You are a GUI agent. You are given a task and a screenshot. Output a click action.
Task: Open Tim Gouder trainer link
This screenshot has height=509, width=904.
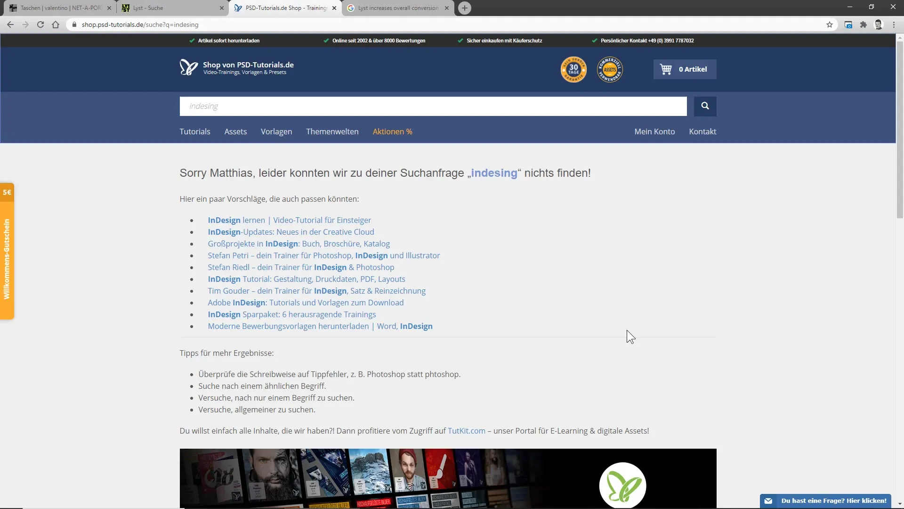317,291
